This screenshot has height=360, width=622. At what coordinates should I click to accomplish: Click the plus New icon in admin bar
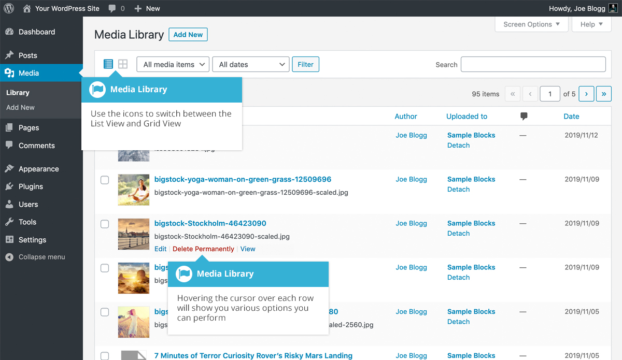[138, 9]
